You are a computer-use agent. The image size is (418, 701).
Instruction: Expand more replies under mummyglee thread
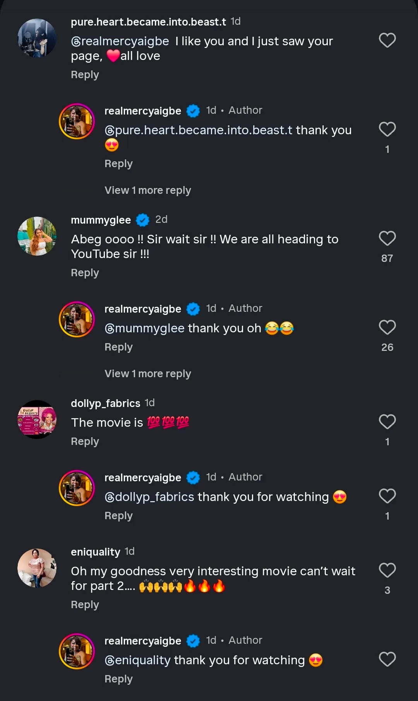click(147, 374)
